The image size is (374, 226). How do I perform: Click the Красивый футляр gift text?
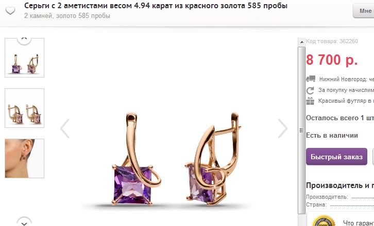tap(346, 101)
